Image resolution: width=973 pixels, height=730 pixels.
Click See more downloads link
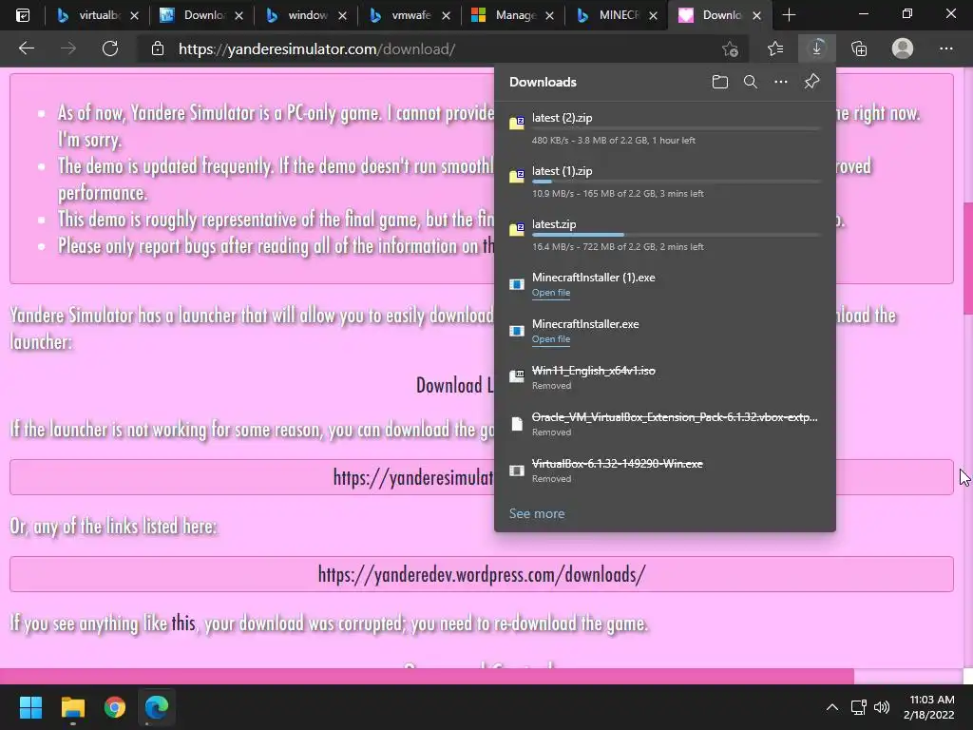pos(537,513)
